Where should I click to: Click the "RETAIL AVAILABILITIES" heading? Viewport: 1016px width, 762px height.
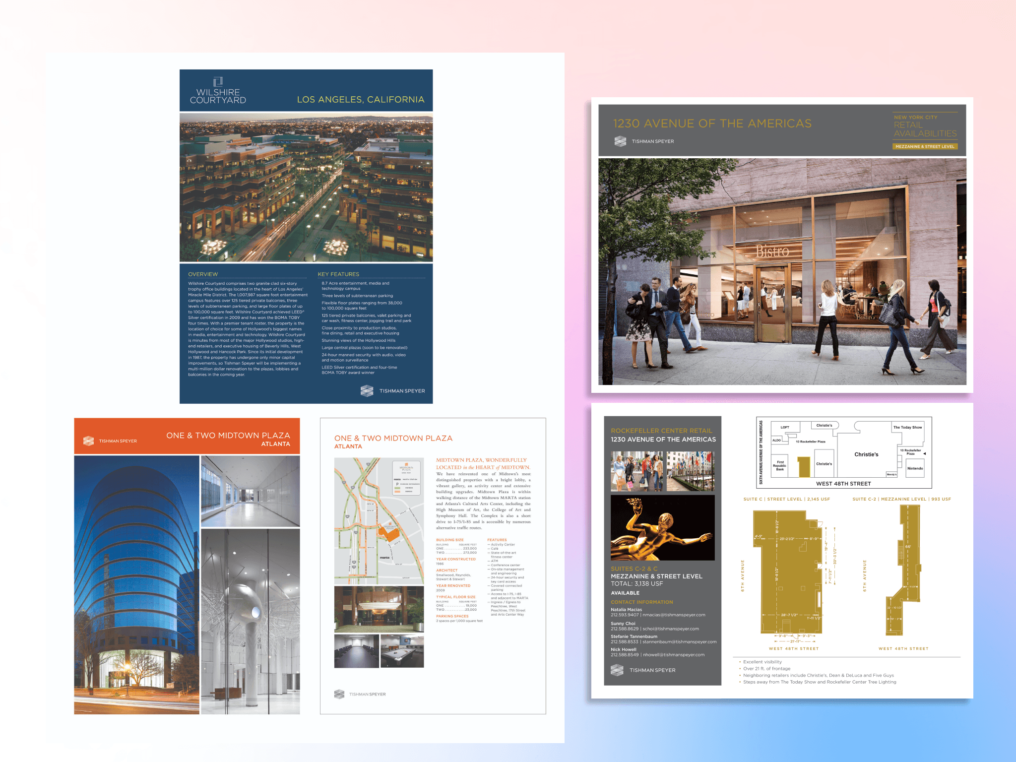click(x=925, y=129)
